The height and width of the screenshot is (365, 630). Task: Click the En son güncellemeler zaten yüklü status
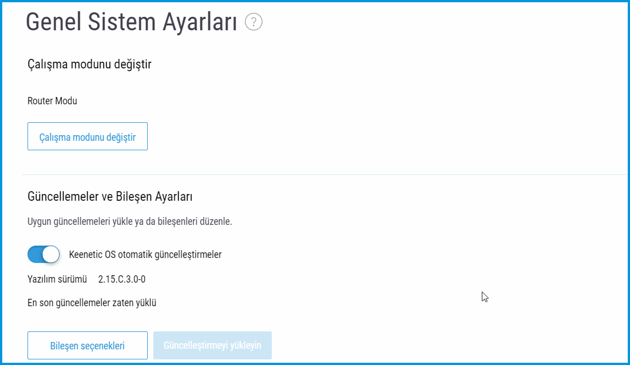[92, 303]
